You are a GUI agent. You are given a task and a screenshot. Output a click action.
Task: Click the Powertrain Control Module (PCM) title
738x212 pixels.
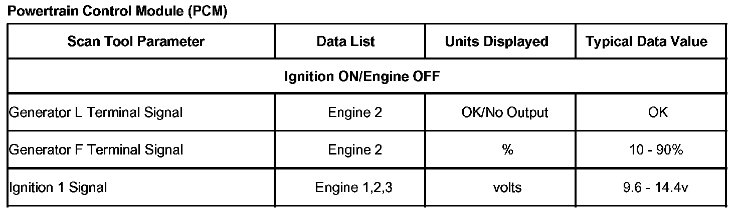click(x=118, y=13)
